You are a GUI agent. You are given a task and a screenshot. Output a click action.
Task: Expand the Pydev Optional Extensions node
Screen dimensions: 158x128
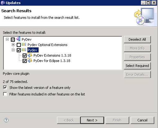(13, 45)
